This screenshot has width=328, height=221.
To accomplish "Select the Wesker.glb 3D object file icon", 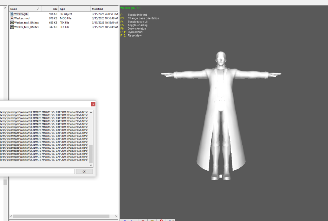I will 12,14.
